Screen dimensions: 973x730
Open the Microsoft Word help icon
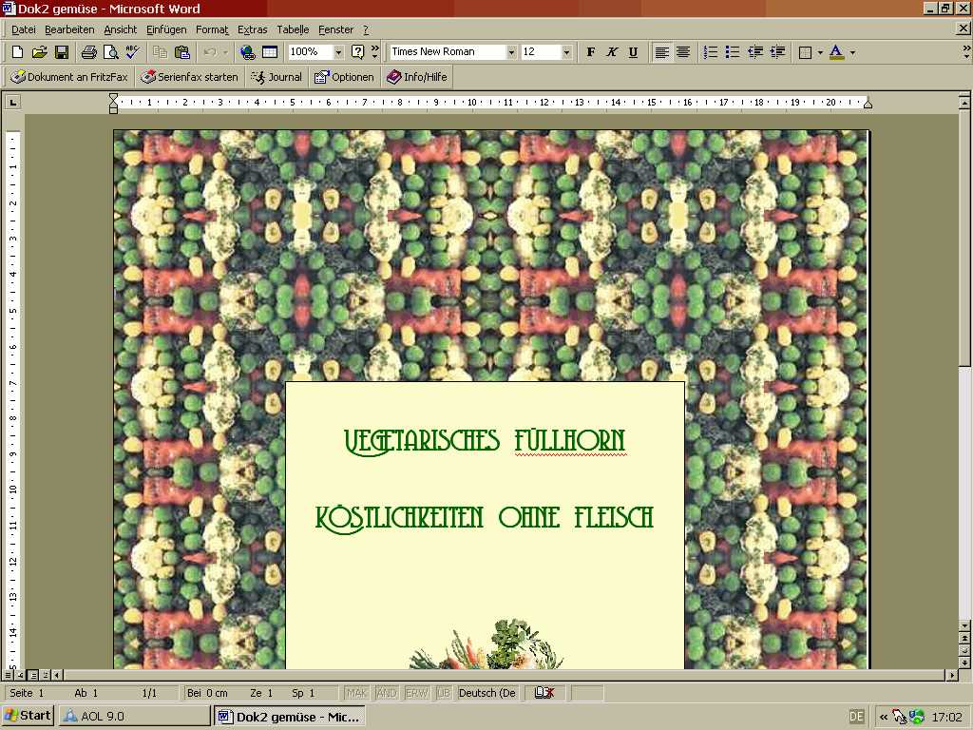(x=358, y=52)
